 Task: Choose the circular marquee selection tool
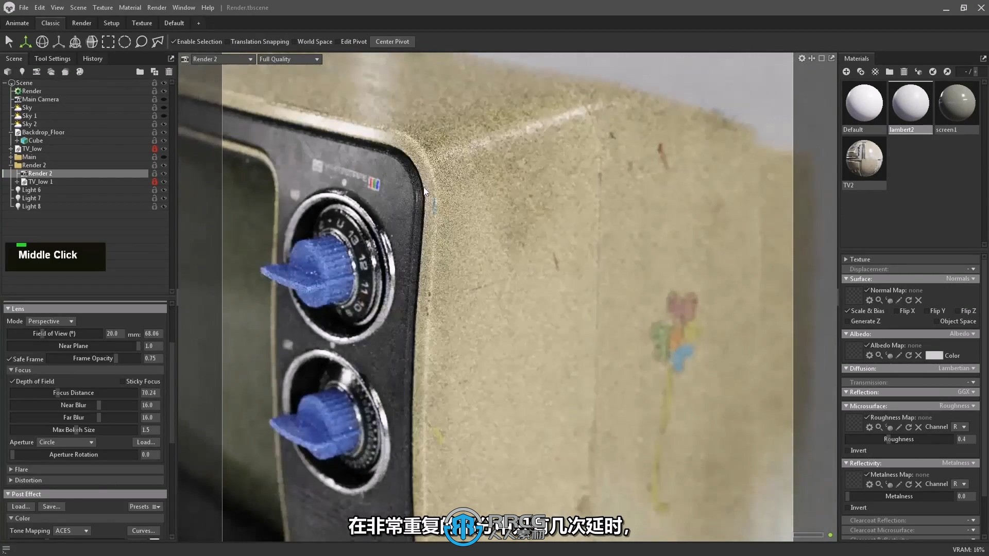click(125, 42)
